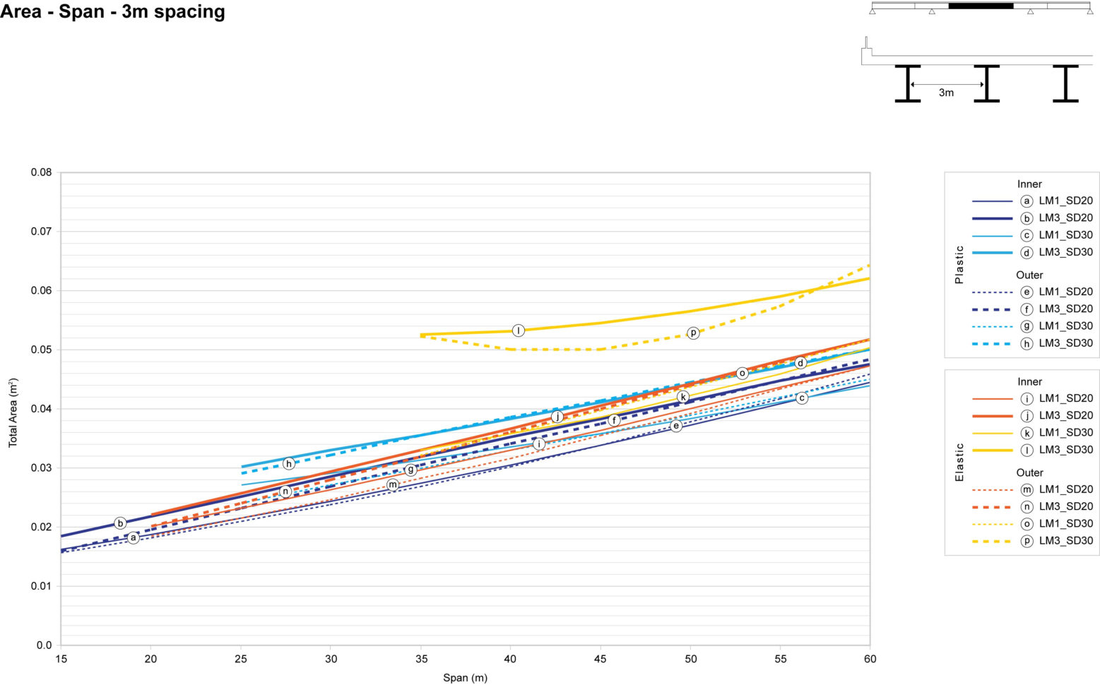The height and width of the screenshot is (685, 1100).
Task: Click the circled 'h' marker on the plotted curve
Action: (289, 464)
